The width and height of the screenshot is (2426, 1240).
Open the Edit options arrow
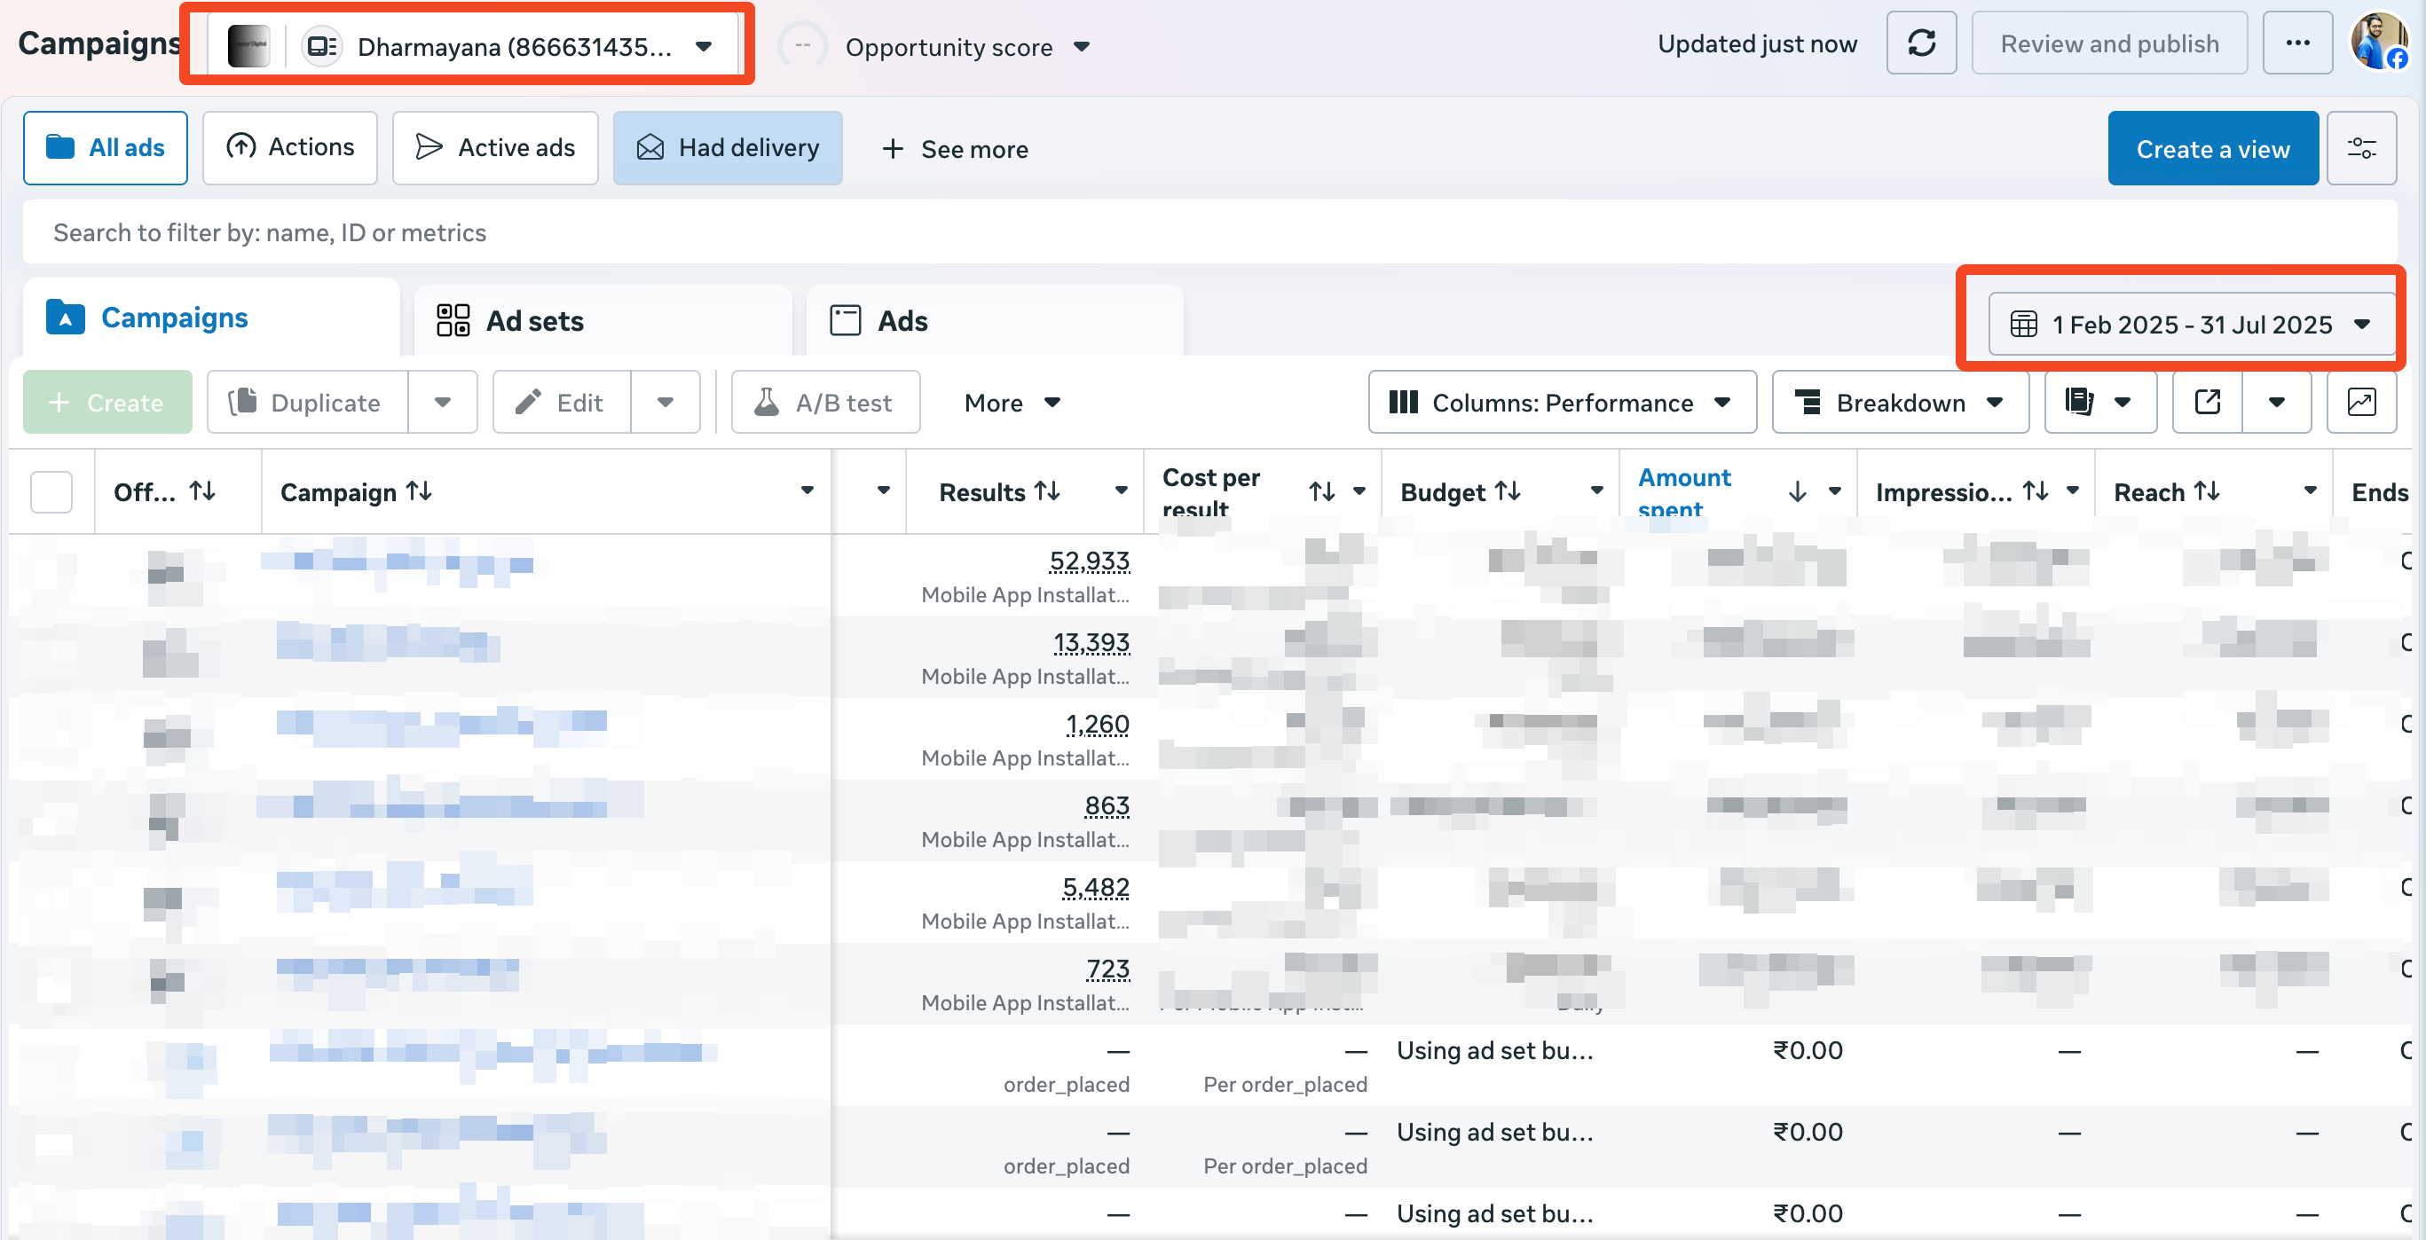(665, 403)
